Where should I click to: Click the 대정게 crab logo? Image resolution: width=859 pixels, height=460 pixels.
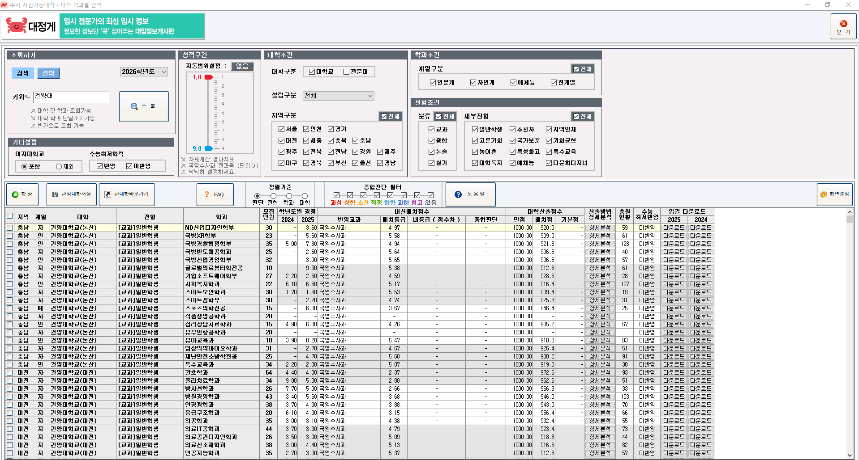(31, 26)
